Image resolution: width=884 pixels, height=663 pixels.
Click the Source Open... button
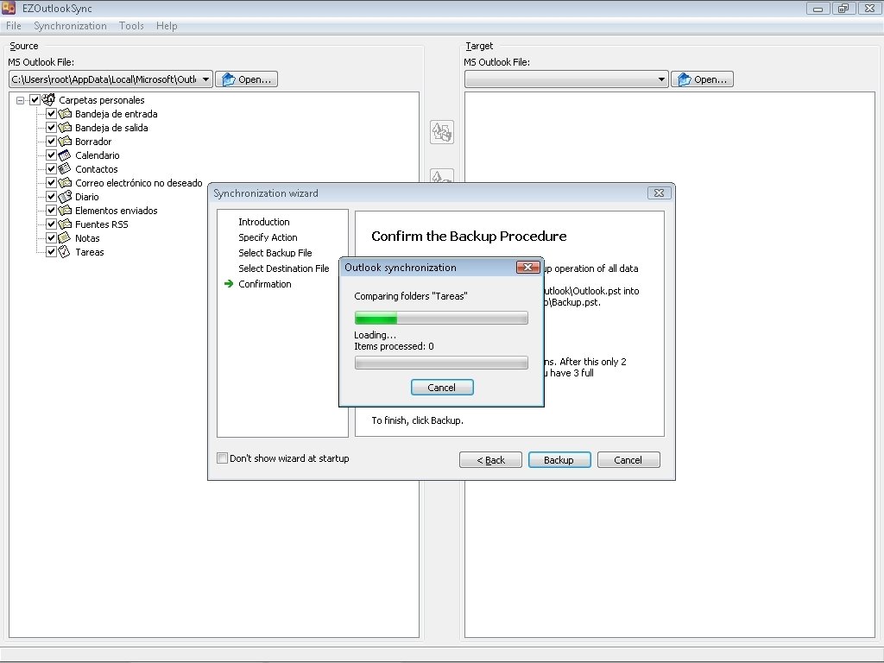(246, 79)
